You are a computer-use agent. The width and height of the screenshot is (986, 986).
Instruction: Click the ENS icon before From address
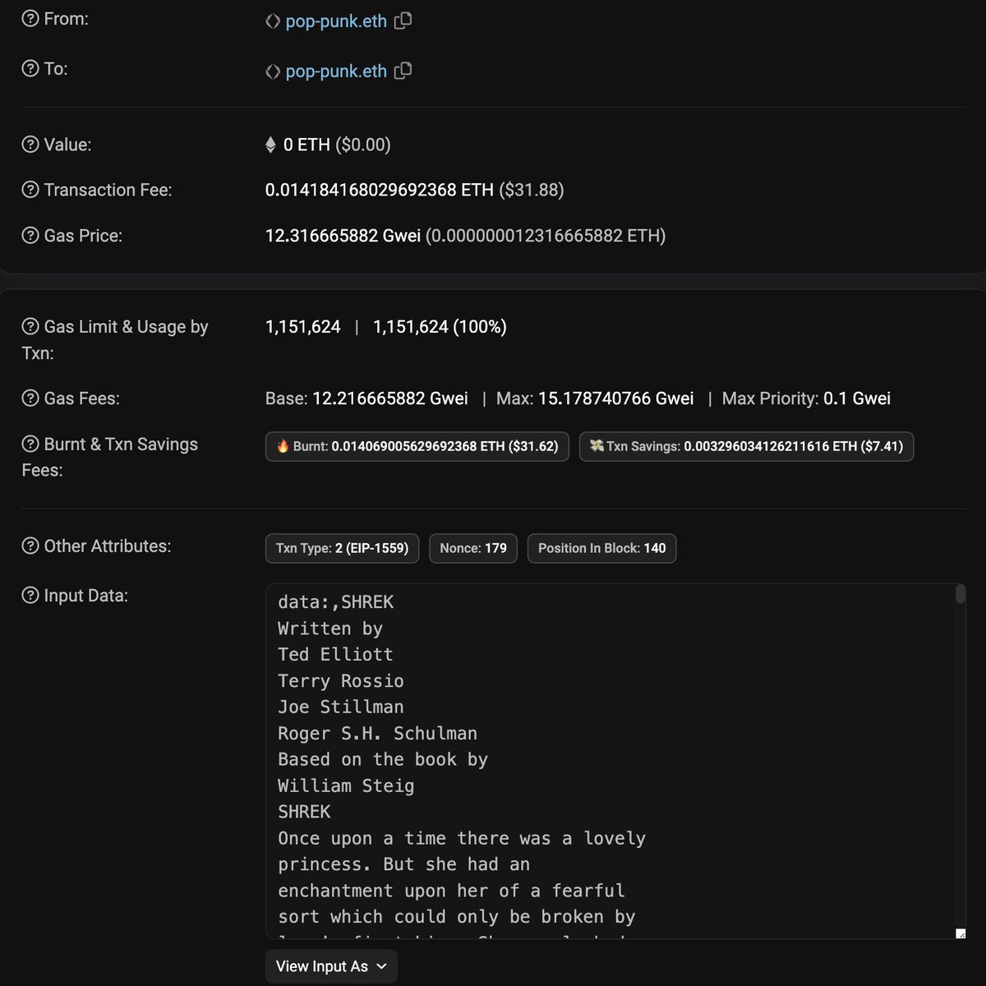(273, 21)
